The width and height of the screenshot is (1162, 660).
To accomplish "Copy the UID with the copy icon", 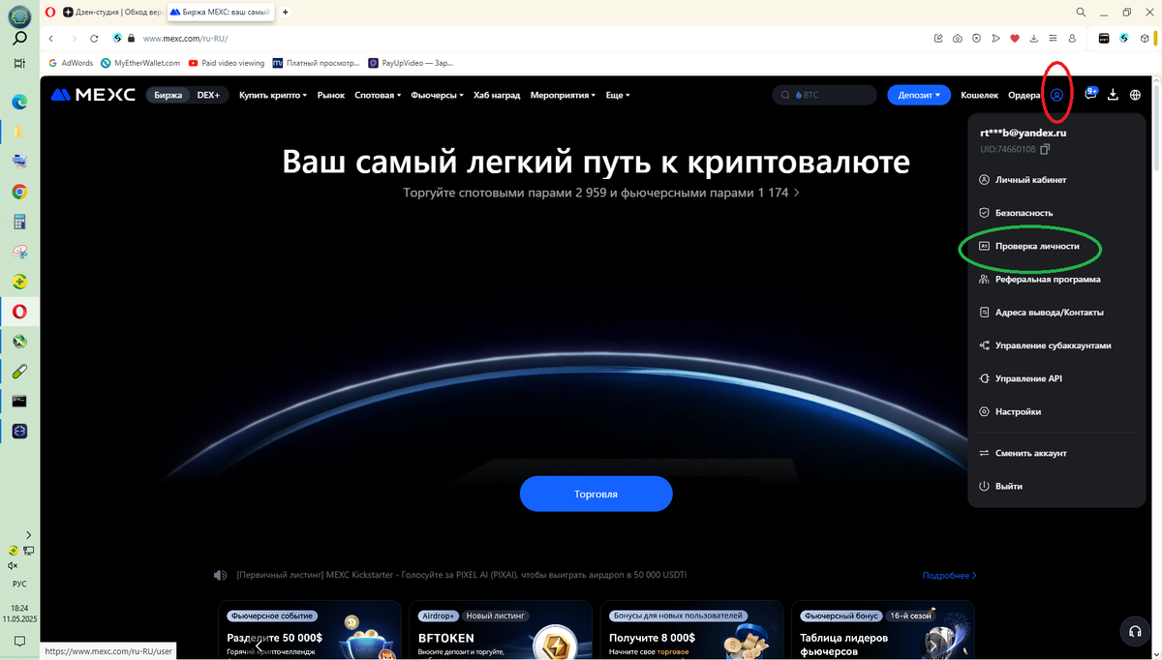I will coord(1045,150).
